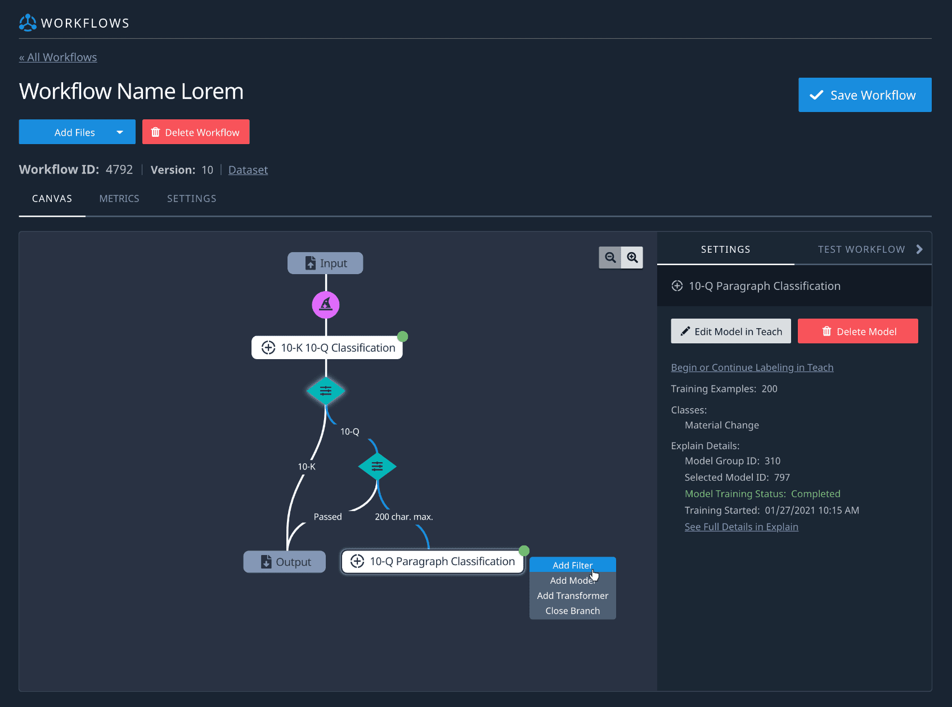Click the Save Workflow button
Screen dimensions: 952x707
coord(864,95)
